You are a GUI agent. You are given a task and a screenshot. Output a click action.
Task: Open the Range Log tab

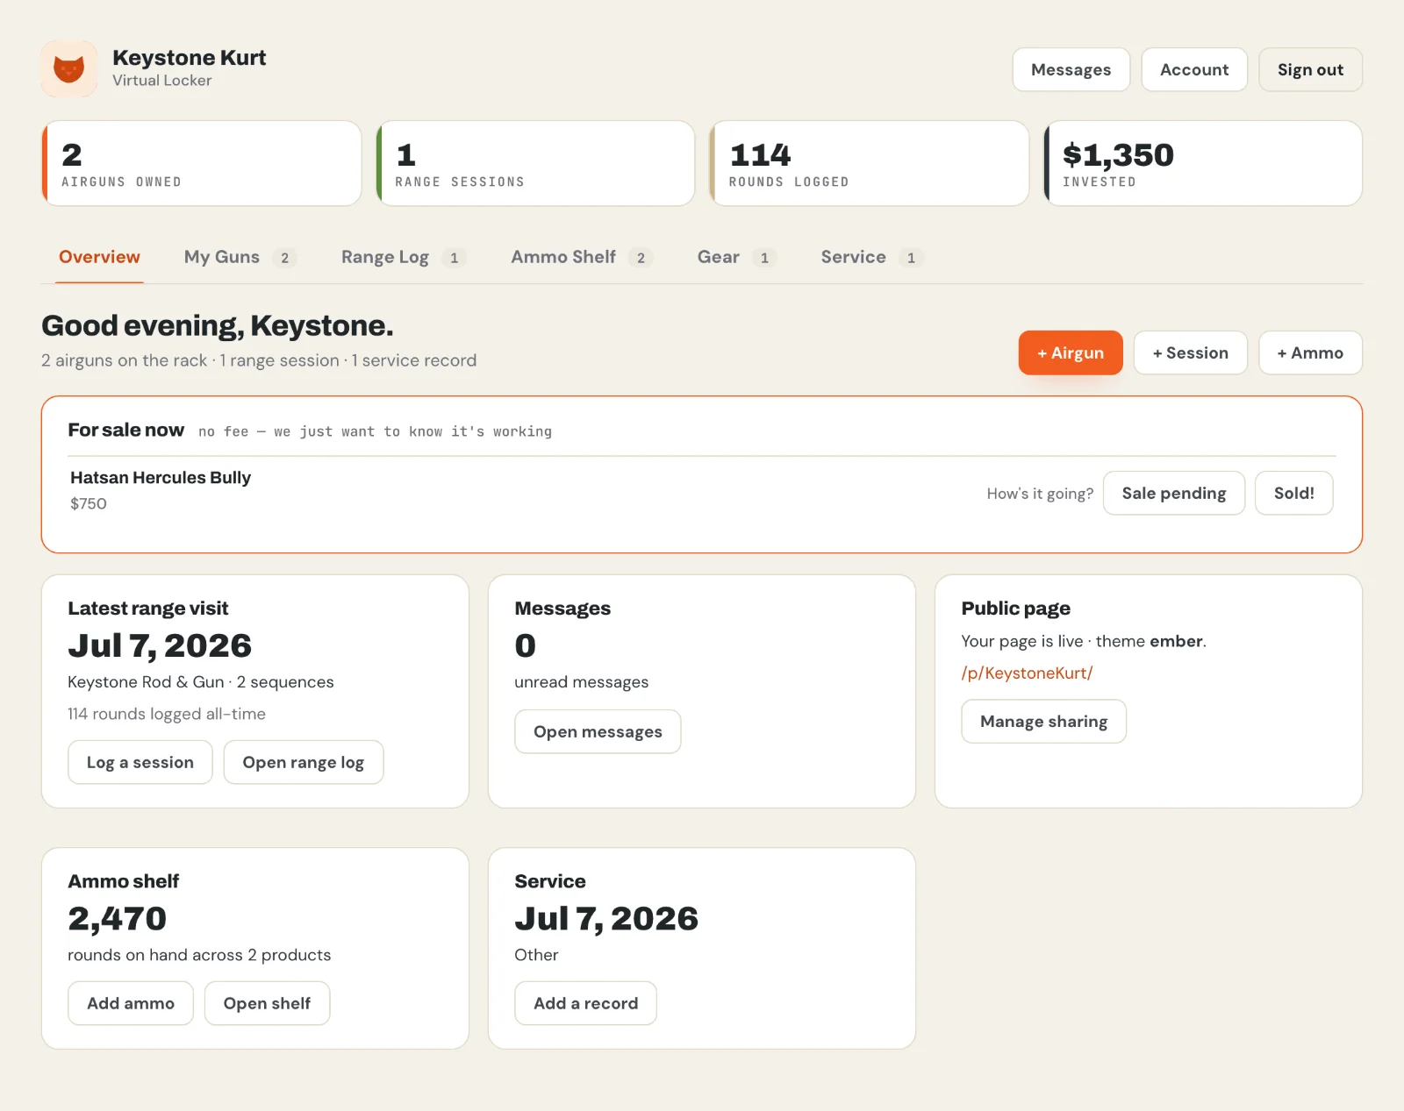[x=403, y=257]
